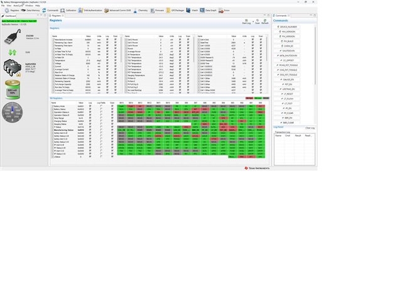
Task: Open the Registers toolbar tool
Action: (12, 11)
